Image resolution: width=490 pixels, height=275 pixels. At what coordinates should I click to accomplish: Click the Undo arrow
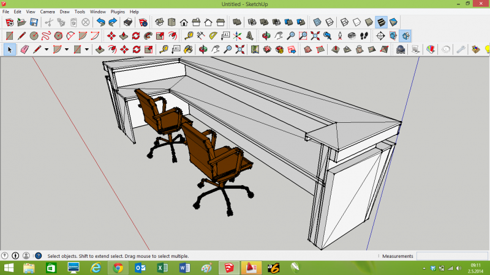[100, 22]
